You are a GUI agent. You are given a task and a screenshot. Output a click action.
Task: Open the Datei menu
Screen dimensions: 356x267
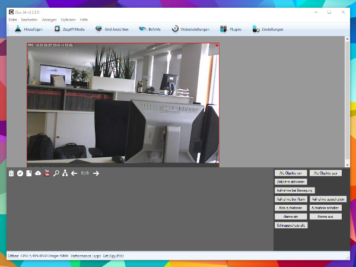12,20
